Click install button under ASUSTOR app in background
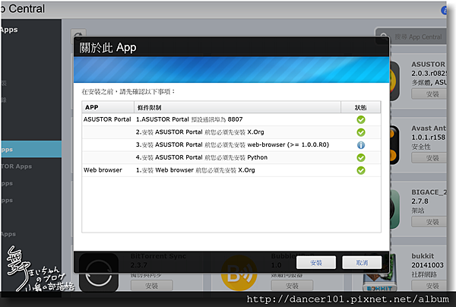The image size is (456, 307). click(429, 94)
